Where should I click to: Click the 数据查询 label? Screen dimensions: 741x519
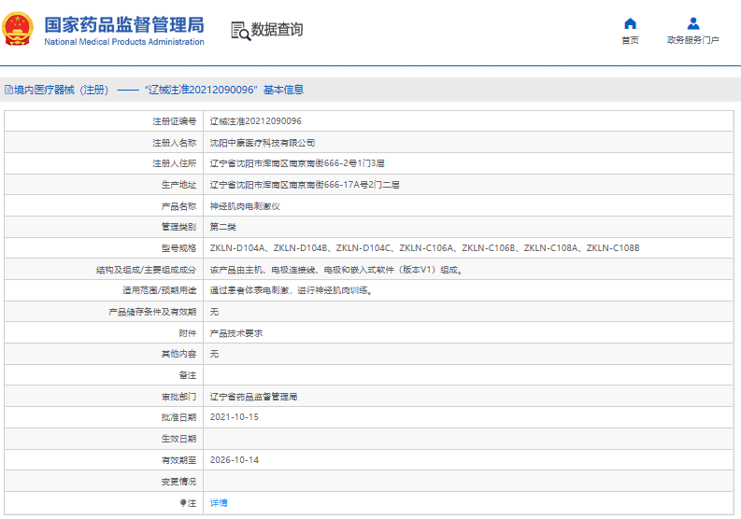coord(277,30)
